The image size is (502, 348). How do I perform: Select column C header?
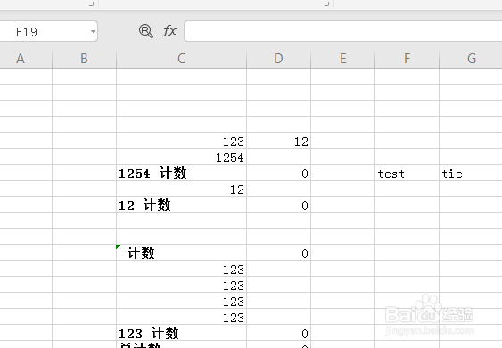[182, 59]
